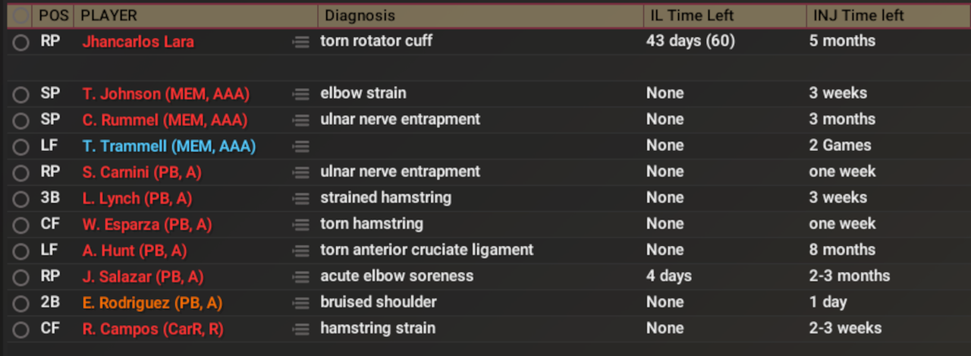Viewport: 971px width, 356px height.
Task: Open W. Esparza's player profile link
Action: point(146,225)
